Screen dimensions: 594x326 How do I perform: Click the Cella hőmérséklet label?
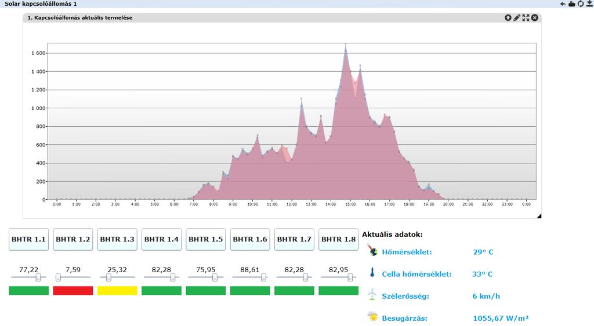(416, 274)
